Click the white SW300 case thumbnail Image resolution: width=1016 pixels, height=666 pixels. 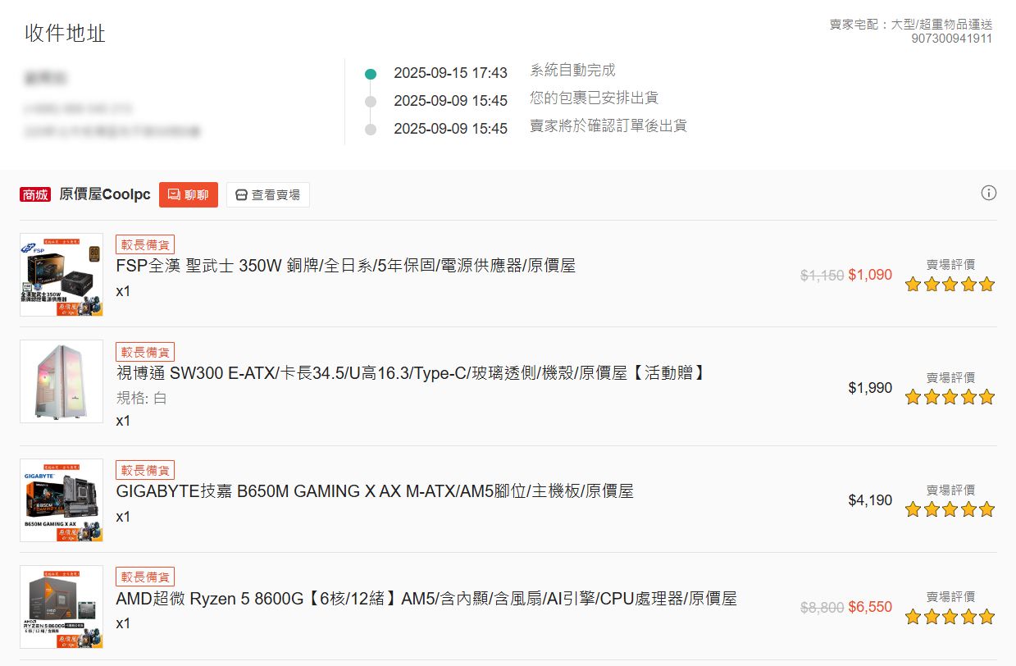[x=62, y=381]
